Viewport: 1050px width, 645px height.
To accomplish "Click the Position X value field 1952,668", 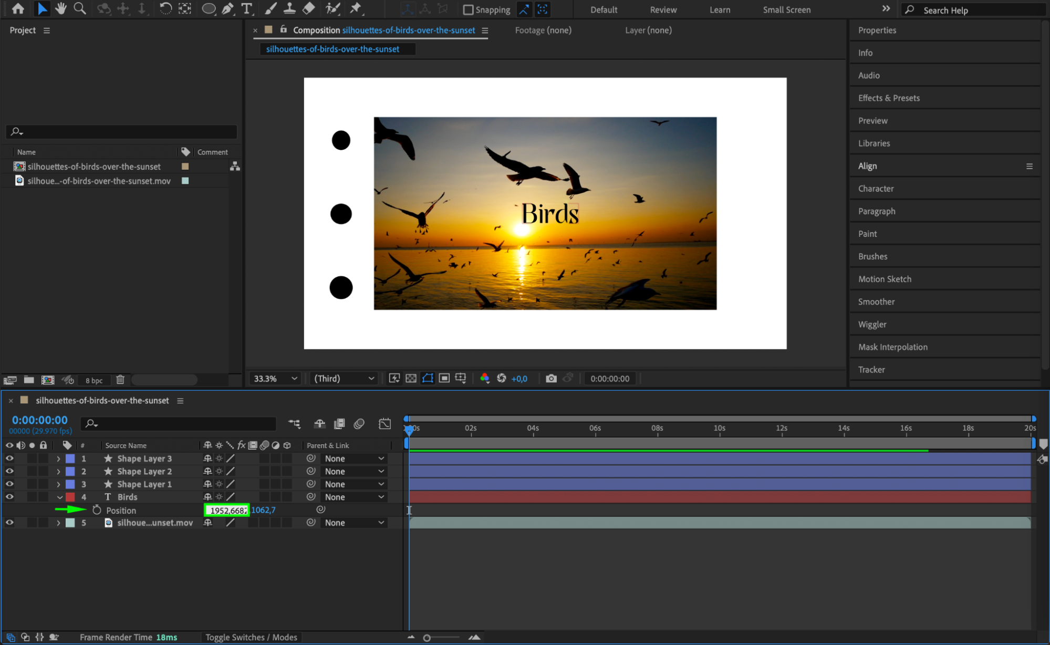I will pos(227,510).
